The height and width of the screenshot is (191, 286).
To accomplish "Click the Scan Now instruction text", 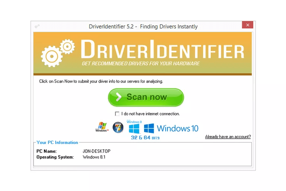I will point(101,81).
